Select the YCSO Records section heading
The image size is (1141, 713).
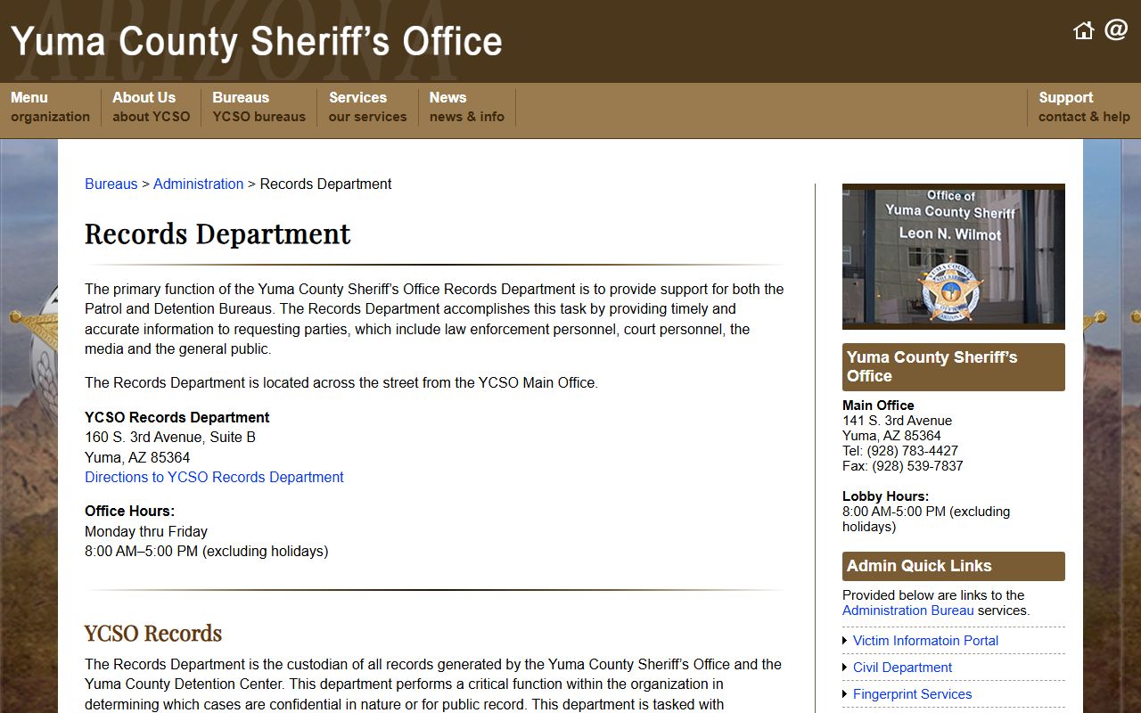pyautogui.click(x=153, y=634)
